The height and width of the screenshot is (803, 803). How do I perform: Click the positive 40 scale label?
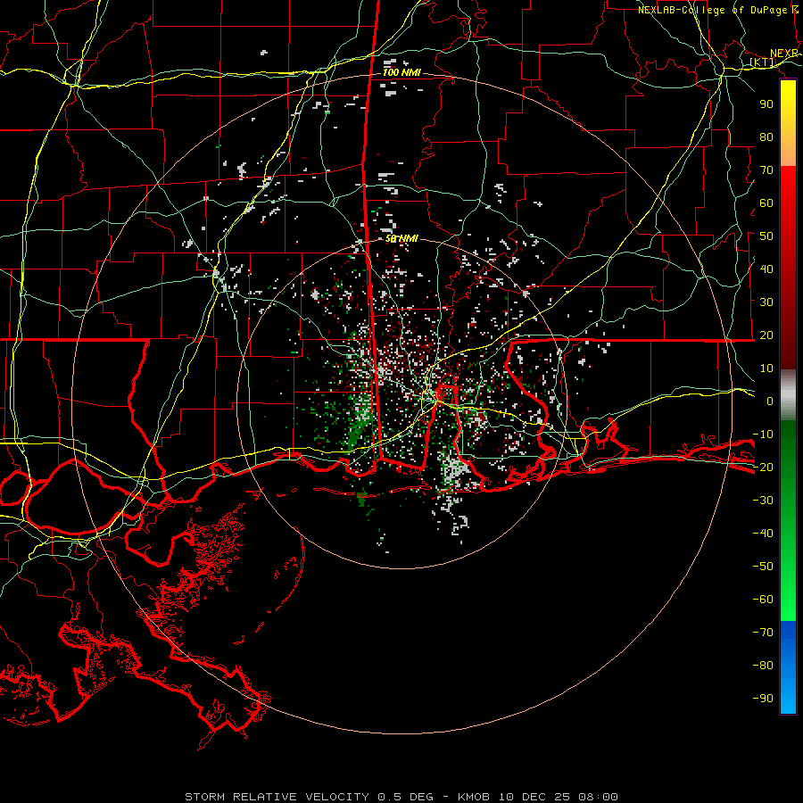[766, 269]
